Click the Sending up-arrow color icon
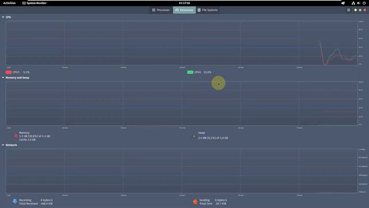 [x=195, y=202]
